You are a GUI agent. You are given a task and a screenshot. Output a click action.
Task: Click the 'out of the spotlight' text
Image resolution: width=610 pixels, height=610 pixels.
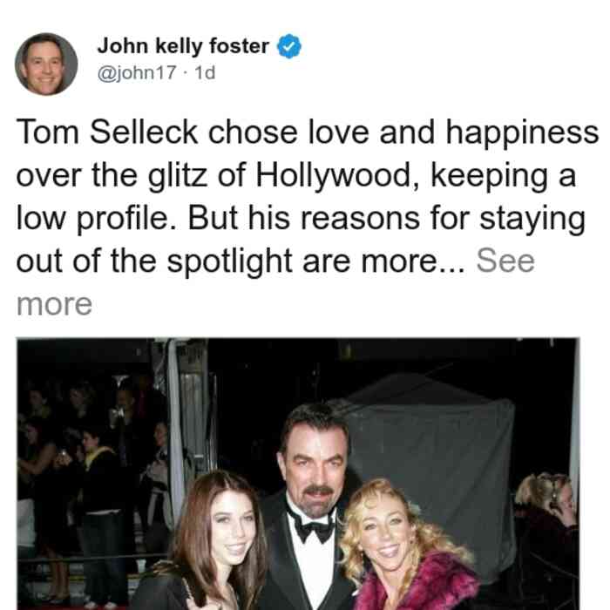154,261
